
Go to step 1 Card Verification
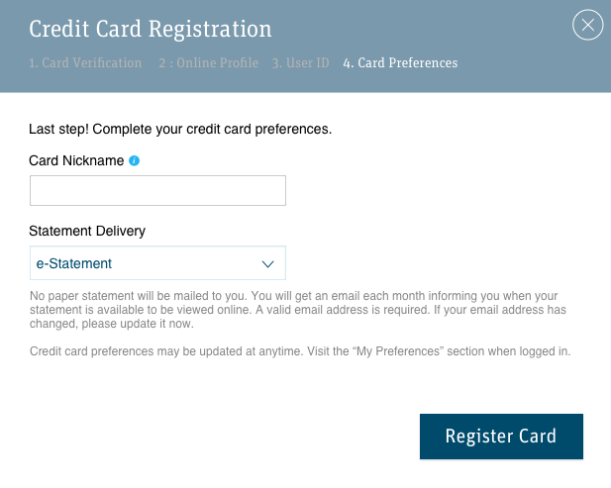pyautogui.click(x=85, y=63)
